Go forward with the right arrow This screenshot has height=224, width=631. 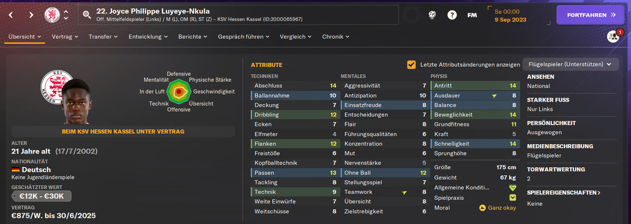click(31, 15)
